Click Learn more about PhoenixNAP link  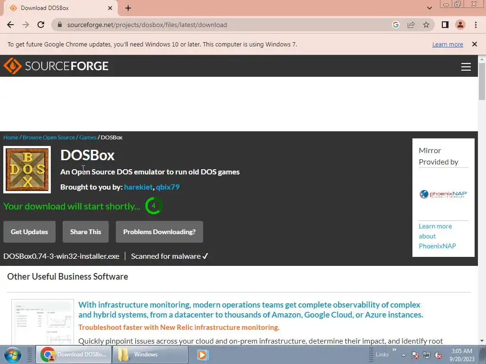coord(437,236)
